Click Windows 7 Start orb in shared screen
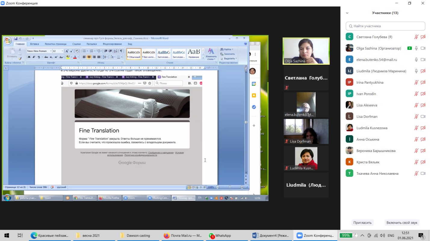This screenshot has height=241, width=430. coord(7,198)
